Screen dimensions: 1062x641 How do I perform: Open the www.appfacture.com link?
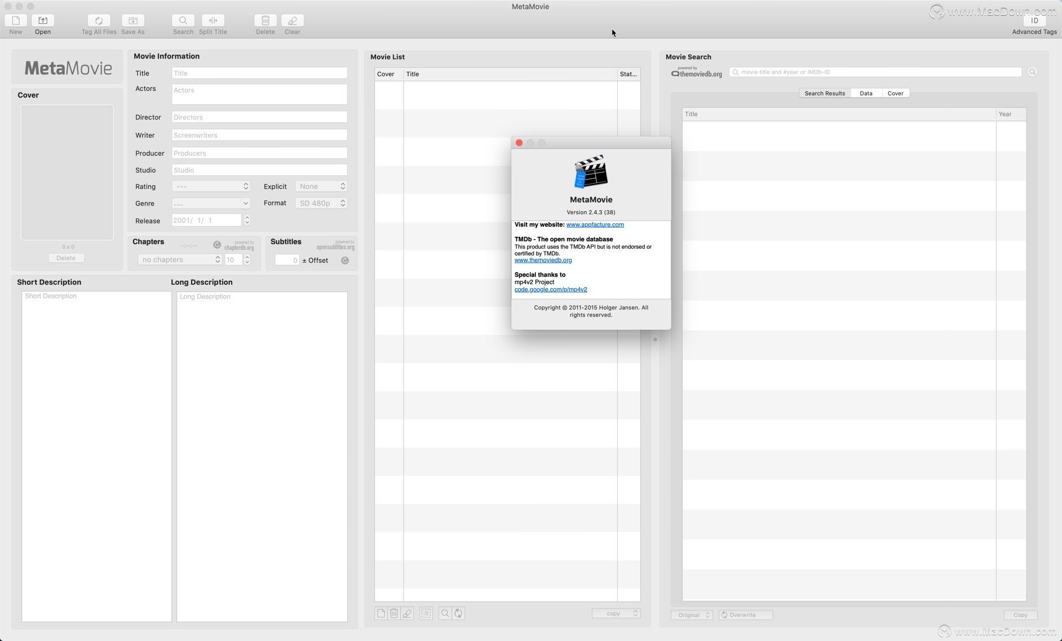(595, 225)
